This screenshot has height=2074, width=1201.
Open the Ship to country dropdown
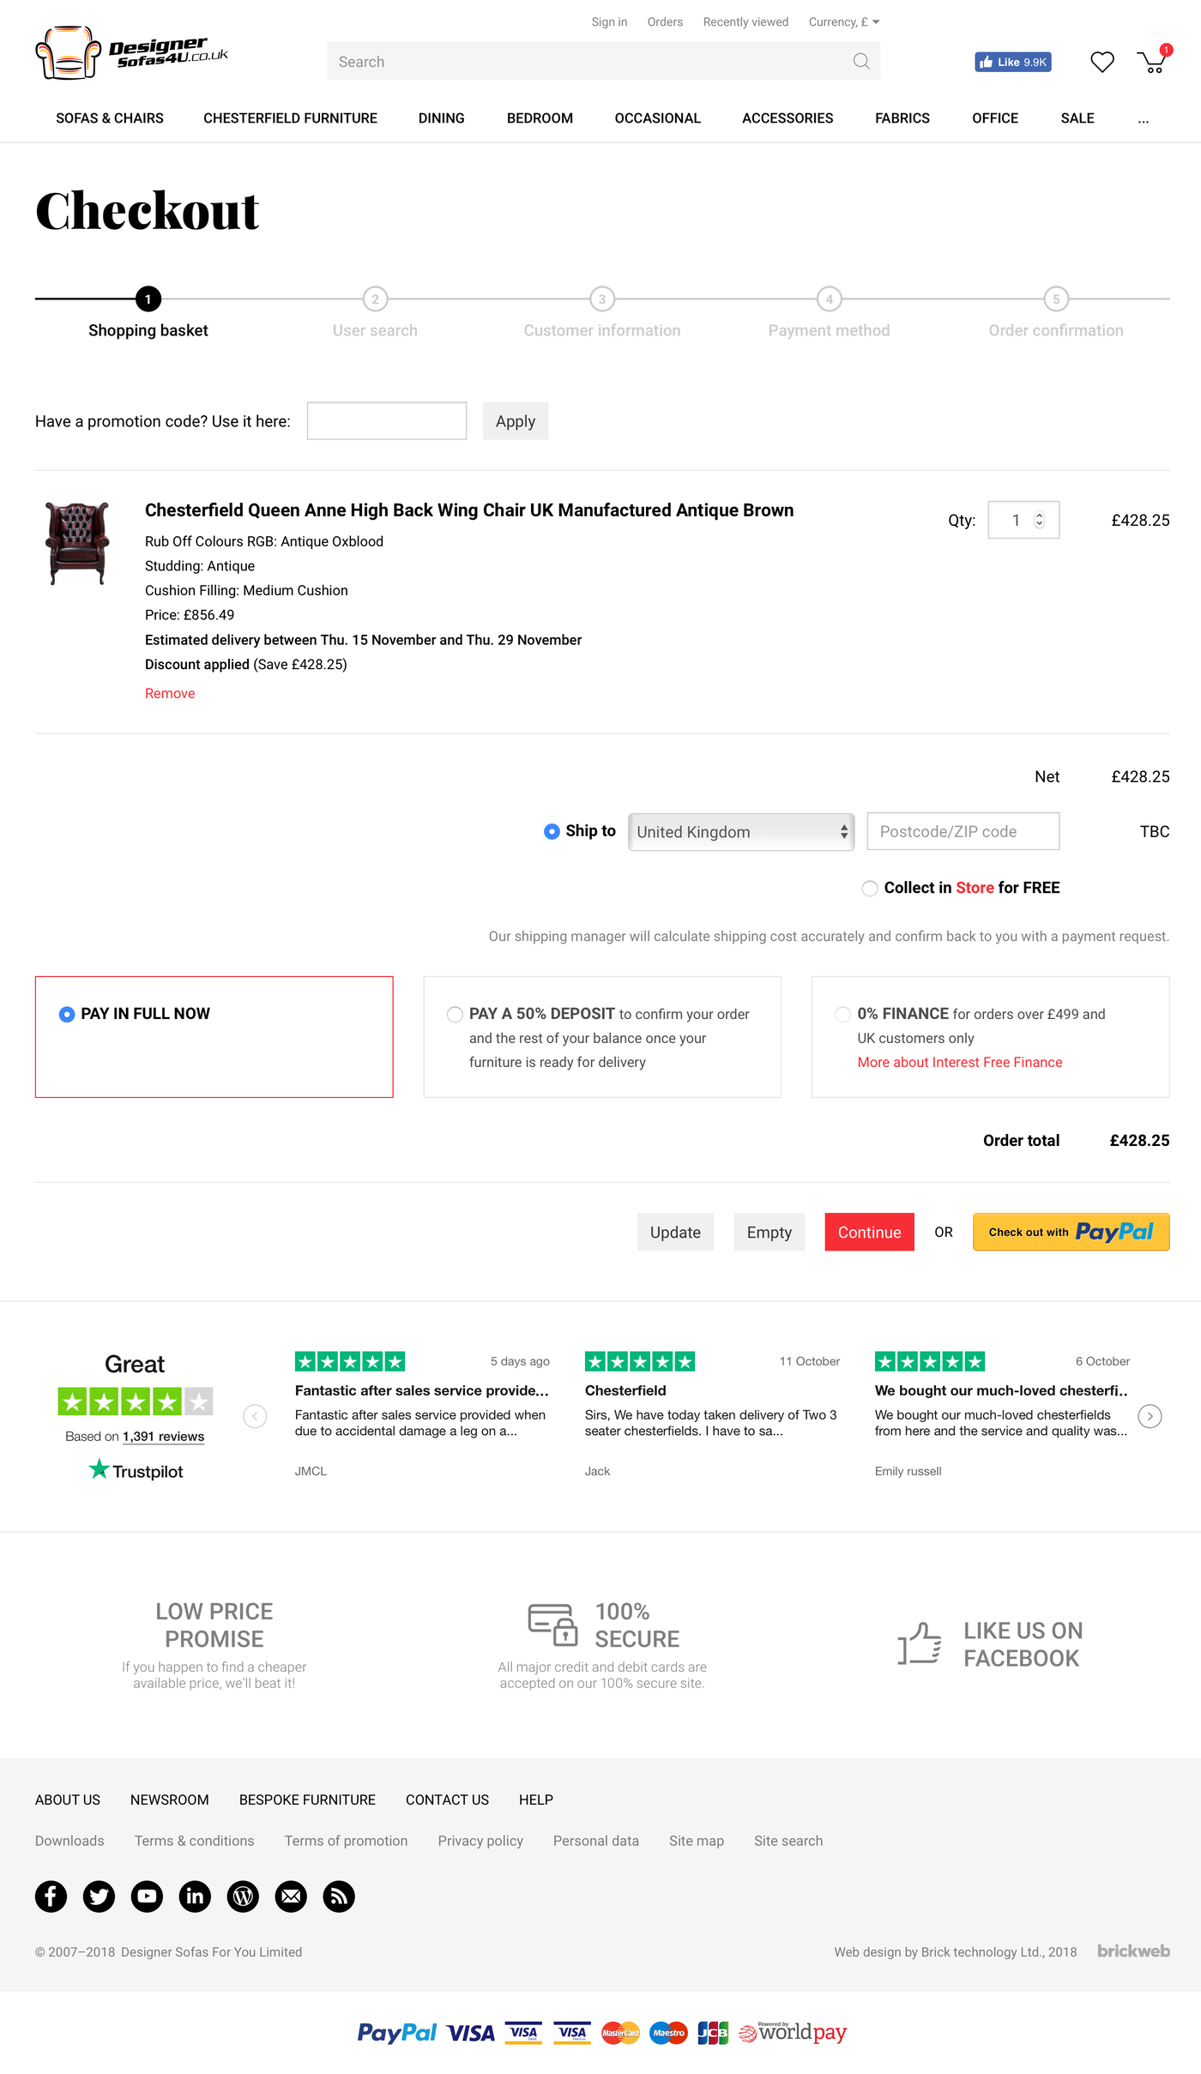pyautogui.click(x=741, y=832)
